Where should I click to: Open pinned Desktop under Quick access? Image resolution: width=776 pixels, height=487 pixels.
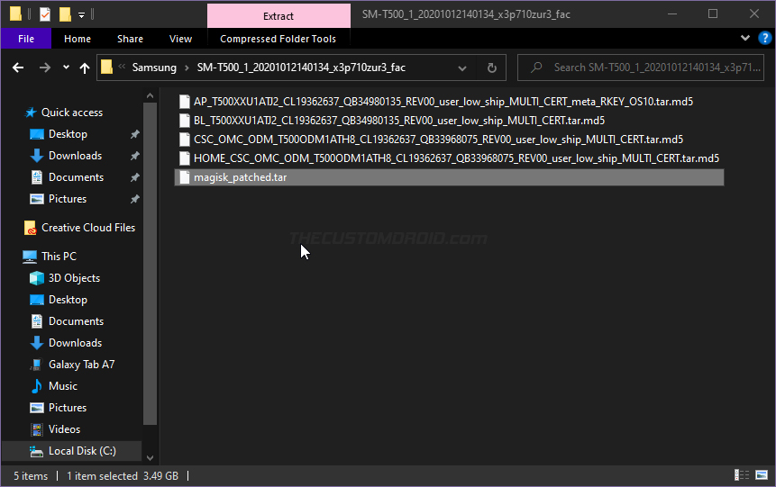tap(68, 134)
